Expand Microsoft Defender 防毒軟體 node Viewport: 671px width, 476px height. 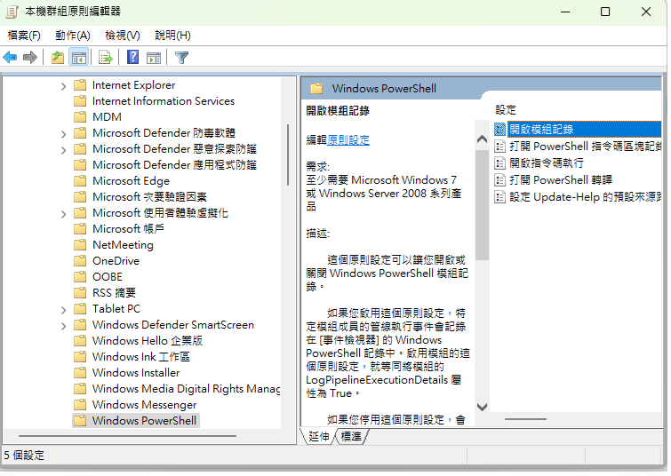[x=63, y=134]
